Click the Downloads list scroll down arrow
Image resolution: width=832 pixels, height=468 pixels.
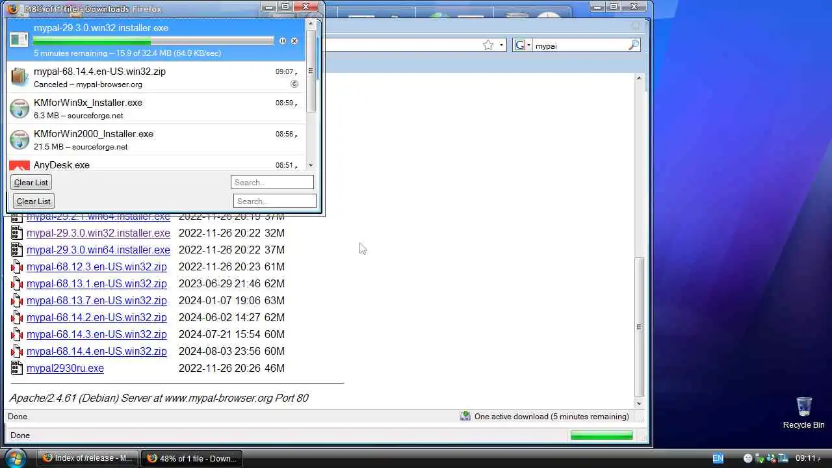point(311,165)
